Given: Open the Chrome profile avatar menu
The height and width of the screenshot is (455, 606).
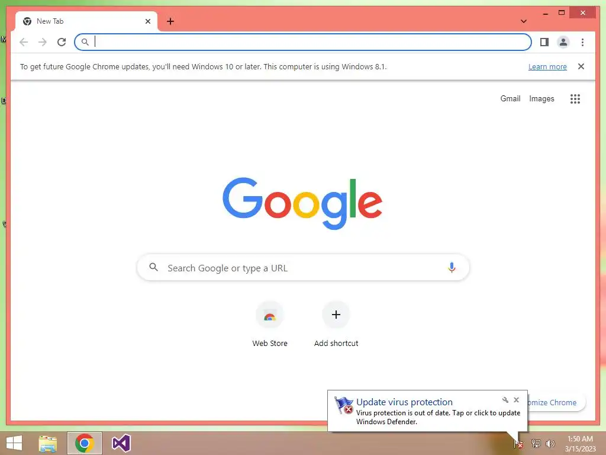Looking at the screenshot, I should [563, 42].
